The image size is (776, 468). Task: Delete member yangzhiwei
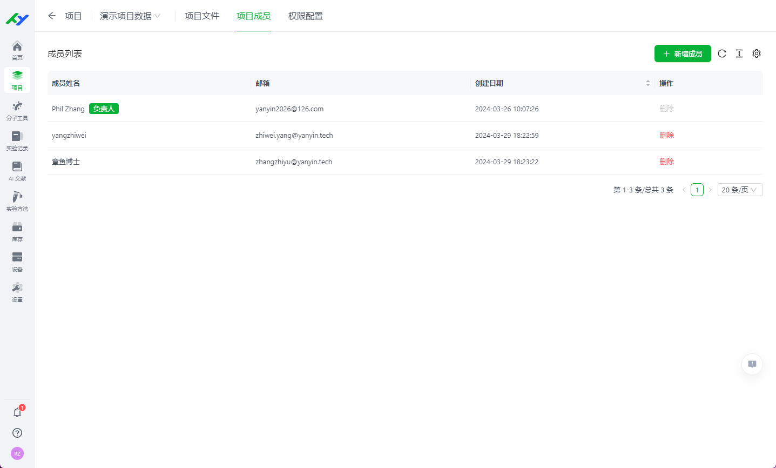(x=667, y=135)
